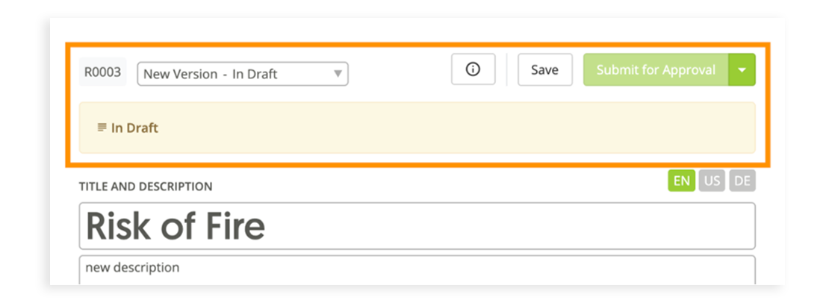Screen dimensions: 835x303
Task: Select the DE language tab
Action: click(742, 181)
